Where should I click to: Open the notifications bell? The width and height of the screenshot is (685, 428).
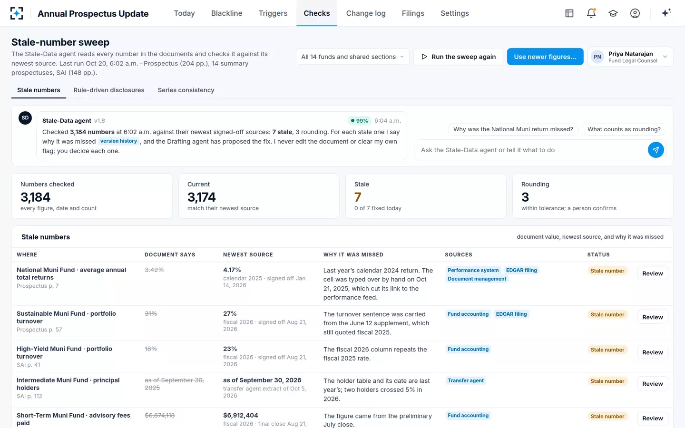click(591, 13)
